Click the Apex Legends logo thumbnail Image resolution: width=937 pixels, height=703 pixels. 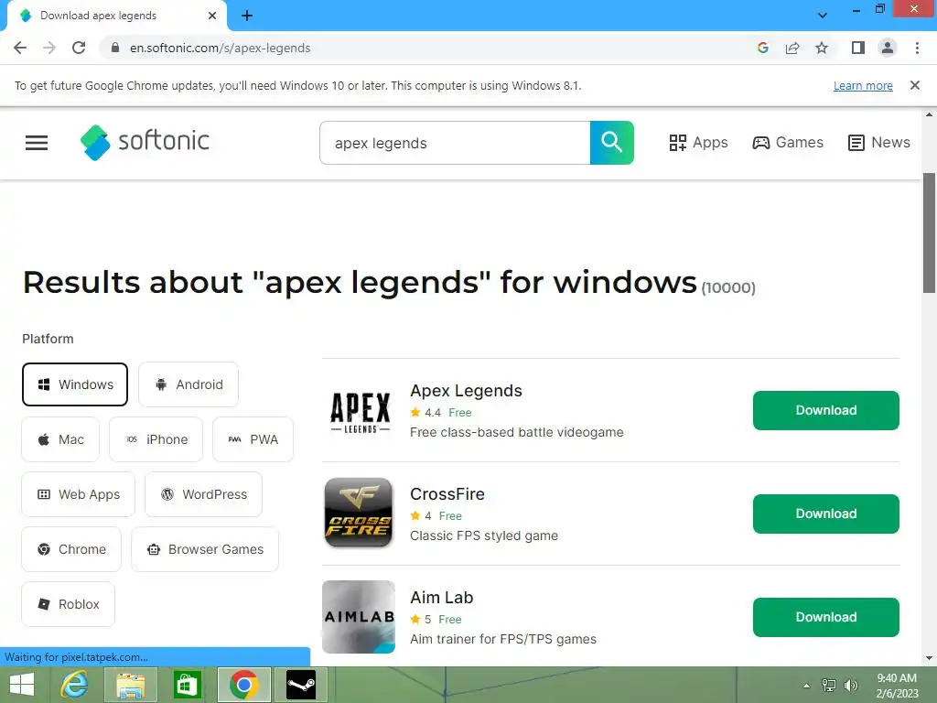359,411
